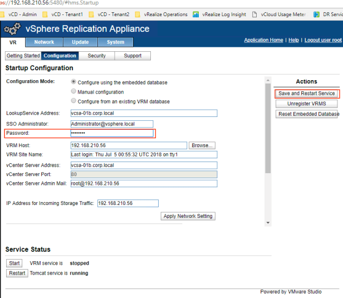
Task: Switch to the Update tab
Action: [x=80, y=42]
